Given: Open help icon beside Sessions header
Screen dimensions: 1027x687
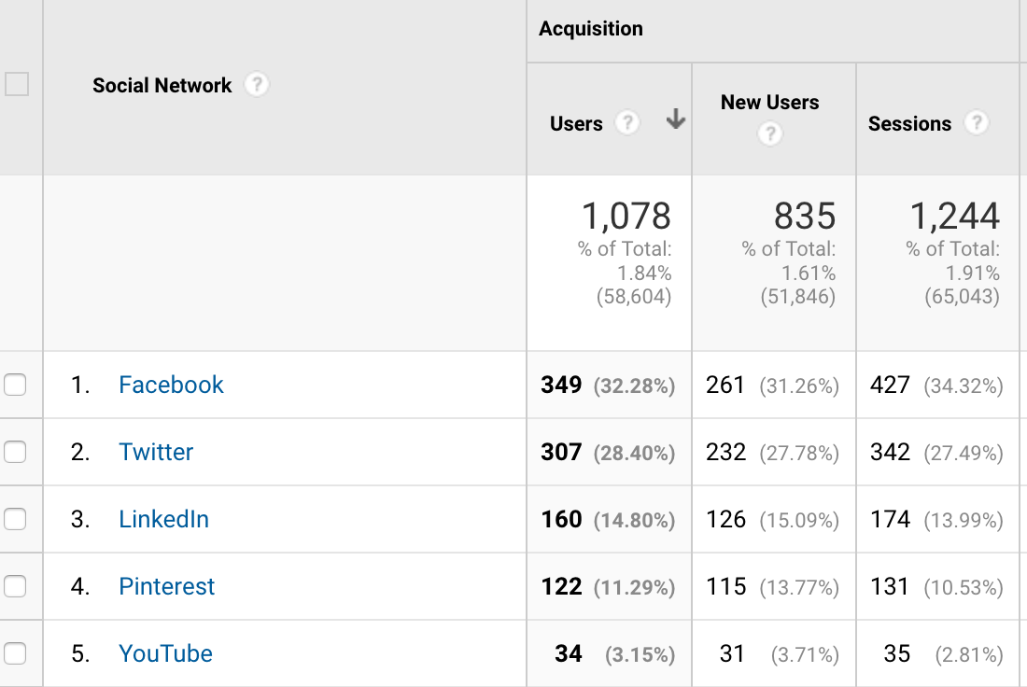Looking at the screenshot, I should [x=976, y=122].
